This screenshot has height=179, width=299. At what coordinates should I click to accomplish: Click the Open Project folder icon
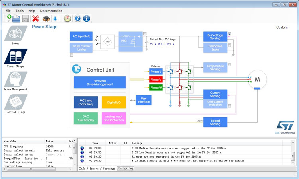16,19
